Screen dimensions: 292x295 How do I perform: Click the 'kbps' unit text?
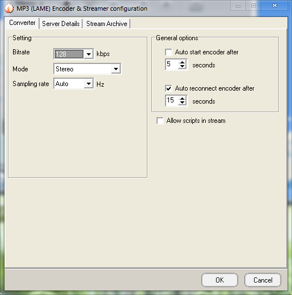[x=103, y=54]
